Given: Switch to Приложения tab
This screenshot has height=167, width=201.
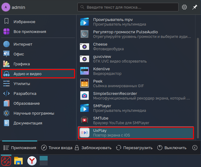Looking at the screenshot, I should [x=20, y=148].
